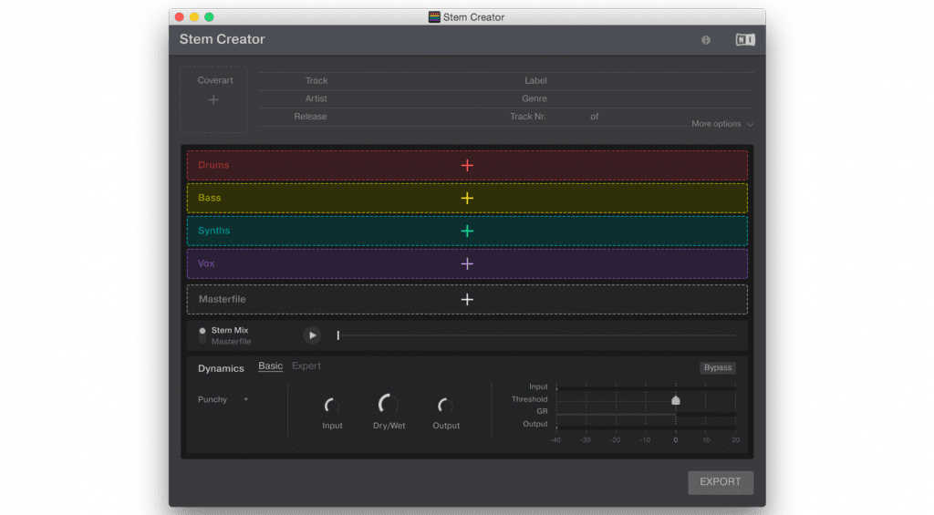The width and height of the screenshot is (934, 515).
Task: Expand More options metadata
Action: pyautogui.click(x=722, y=124)
